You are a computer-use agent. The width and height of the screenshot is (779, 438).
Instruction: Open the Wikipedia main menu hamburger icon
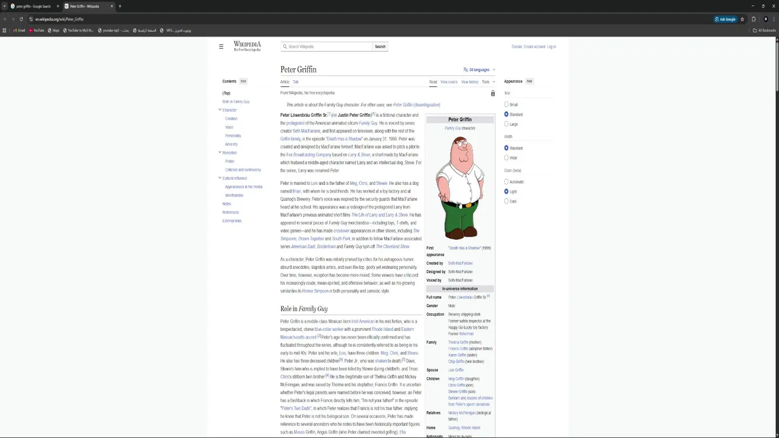pos(221,46)
